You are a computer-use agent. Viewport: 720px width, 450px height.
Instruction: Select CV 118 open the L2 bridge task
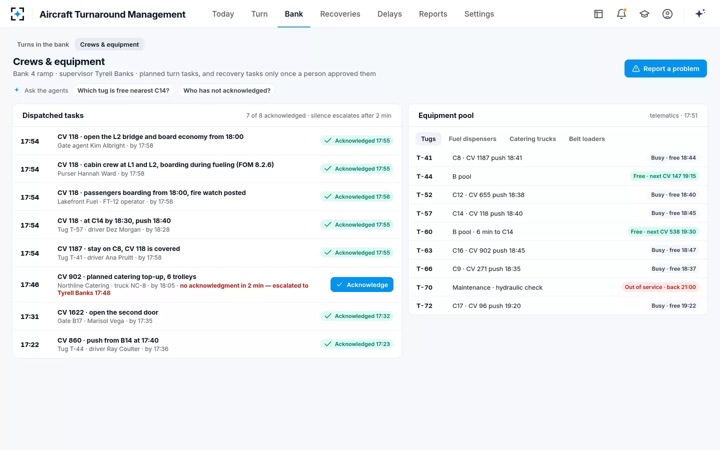[207, 141]
